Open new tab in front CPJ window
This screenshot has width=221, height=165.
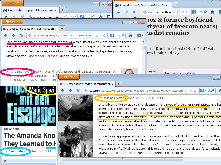coord(119,84)
